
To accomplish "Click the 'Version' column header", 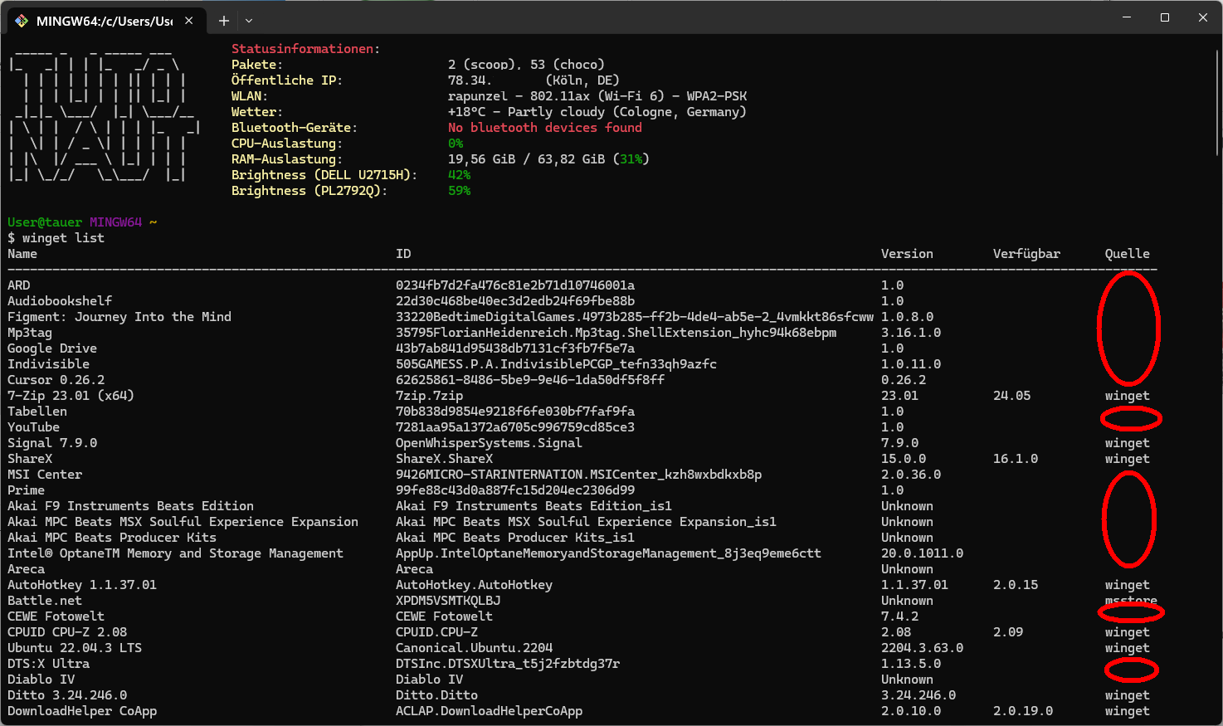I will coord(907,254).
